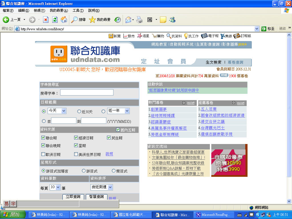Check the 美洲世界日報 checkbox

point(76,154)
